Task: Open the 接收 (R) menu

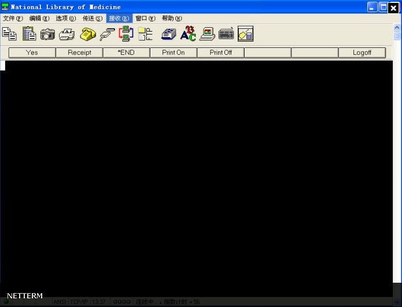Action: coord(119,19)
